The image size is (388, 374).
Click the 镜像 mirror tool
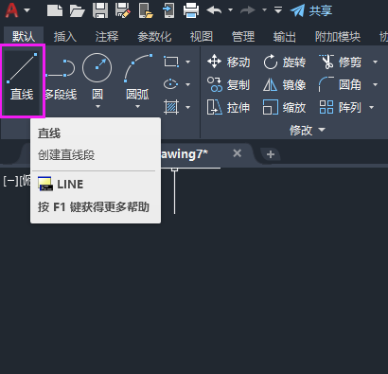285,84
